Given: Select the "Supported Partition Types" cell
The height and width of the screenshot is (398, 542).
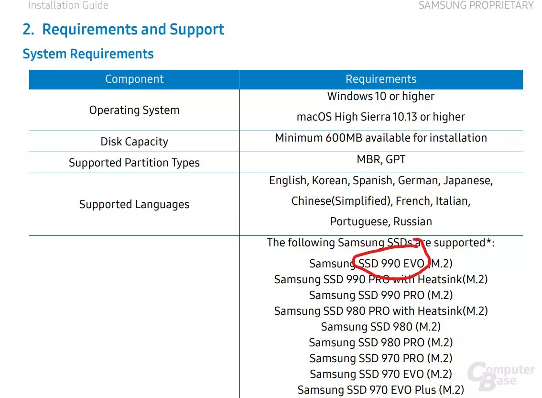Looking at the screenshot, I should [134, 163].
